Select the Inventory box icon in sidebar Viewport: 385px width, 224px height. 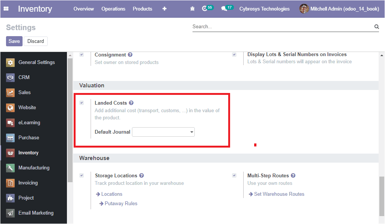click(10, 153)
